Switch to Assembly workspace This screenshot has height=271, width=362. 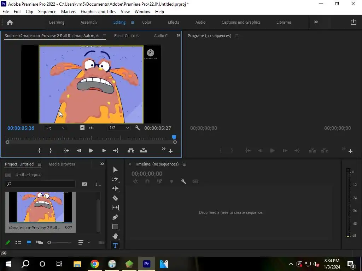pyautogui.click(x=89, y=22)
